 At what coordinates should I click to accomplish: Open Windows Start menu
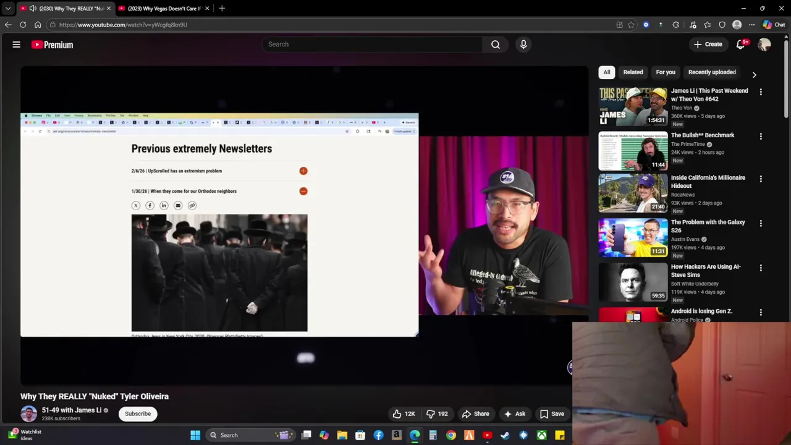click(x=195, y=435)
